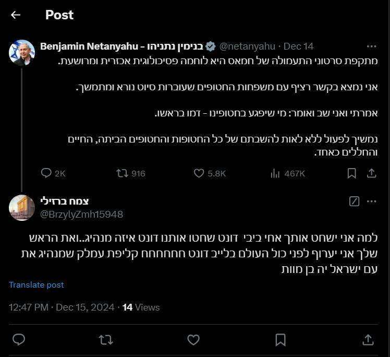
Task: Click the back arrow next to Post
Action: pyautogui.click(x=16, y=15)
